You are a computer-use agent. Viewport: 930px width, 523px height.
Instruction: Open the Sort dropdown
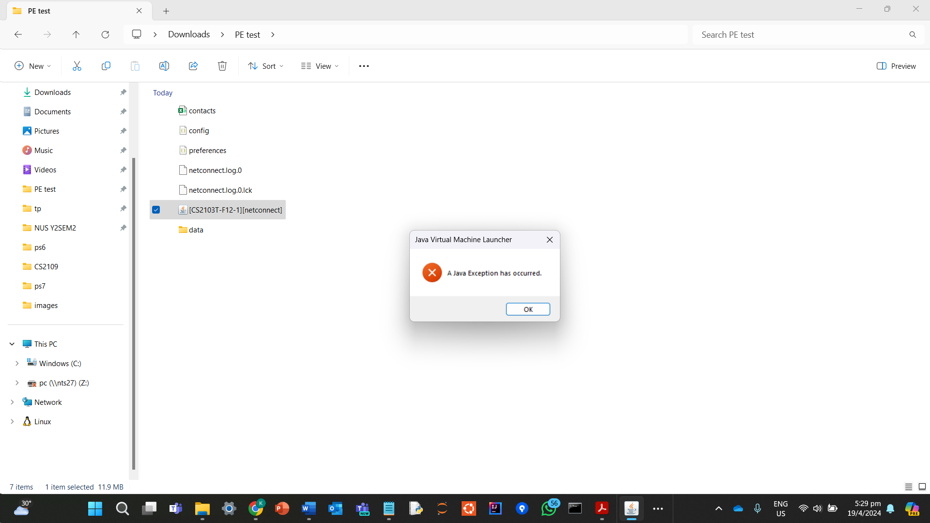click(265, 66)
